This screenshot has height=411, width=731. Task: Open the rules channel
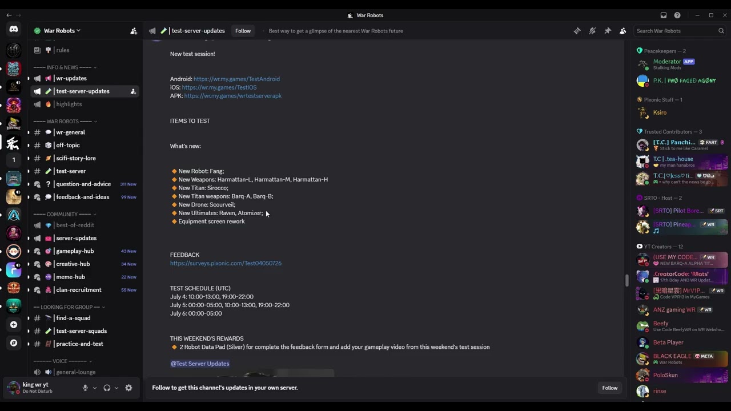84,50
